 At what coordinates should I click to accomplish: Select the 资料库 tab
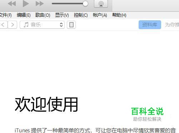(150, 25)
